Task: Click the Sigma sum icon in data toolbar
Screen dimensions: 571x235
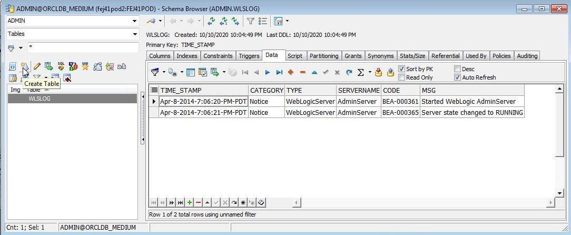Action: (361, 72)
